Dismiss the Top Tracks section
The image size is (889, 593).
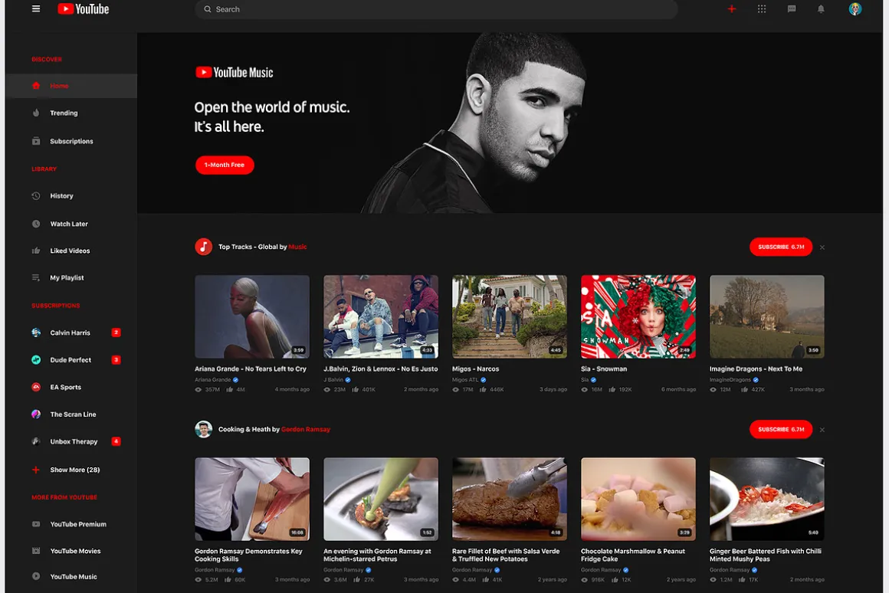(822, 247)
